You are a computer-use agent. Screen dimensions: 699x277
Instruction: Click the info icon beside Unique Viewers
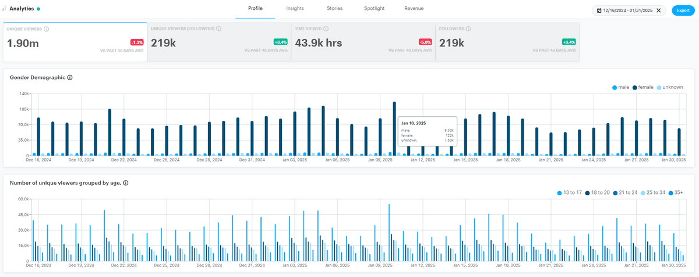point(46,29)
